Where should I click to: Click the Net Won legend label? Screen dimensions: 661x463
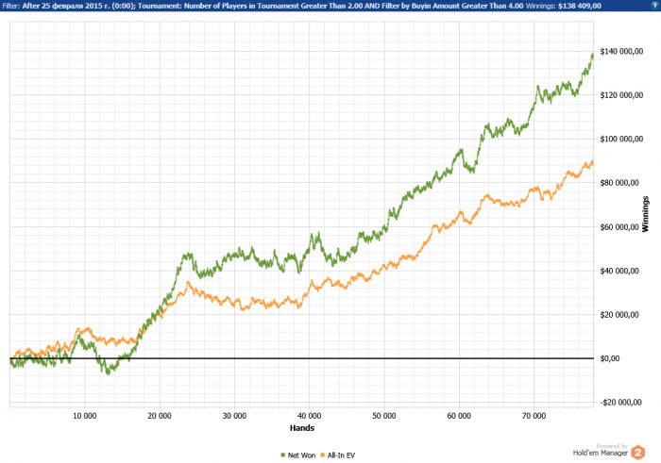click(x=301, y=455)
